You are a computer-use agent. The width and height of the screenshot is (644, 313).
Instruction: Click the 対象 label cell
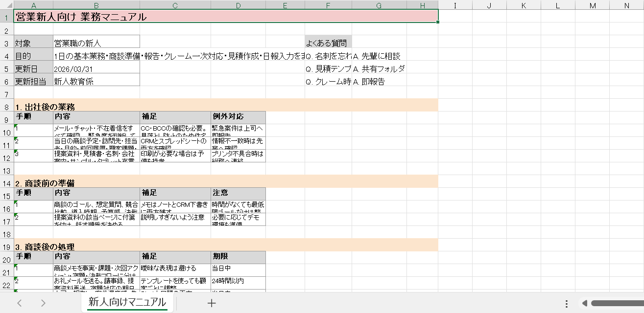(33, 42)
